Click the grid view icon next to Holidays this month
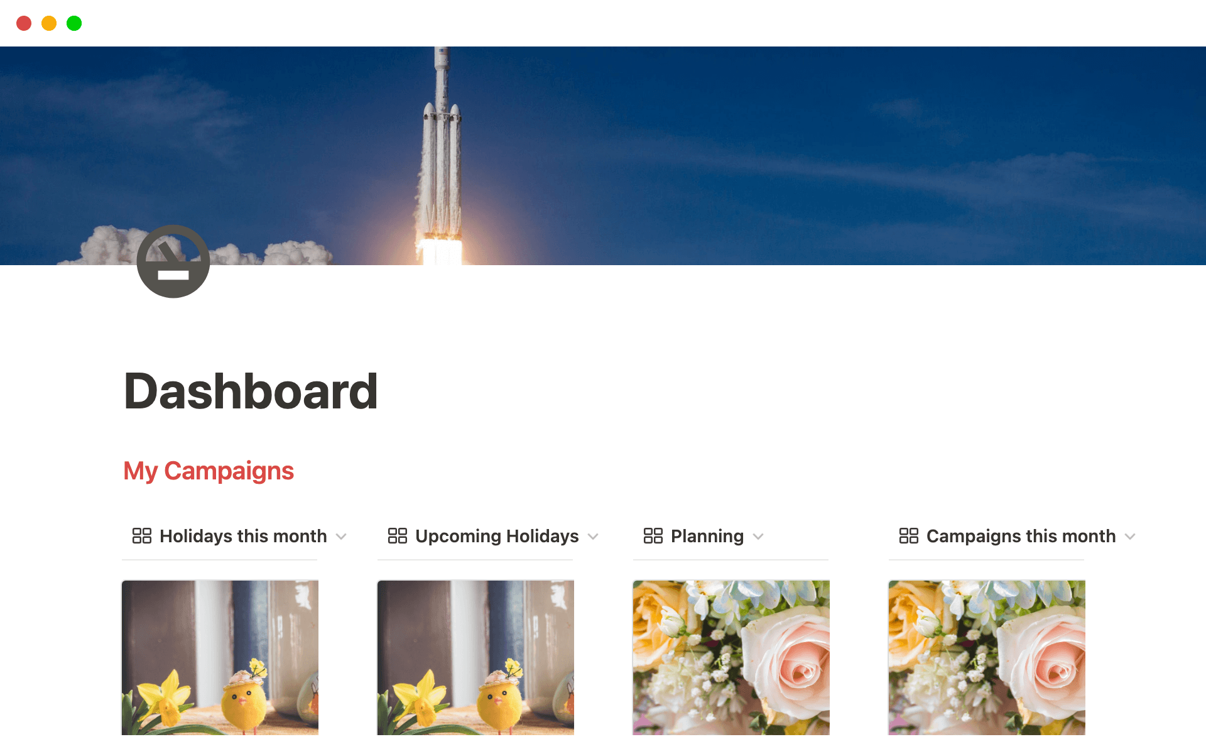 [x=141, y=536]
